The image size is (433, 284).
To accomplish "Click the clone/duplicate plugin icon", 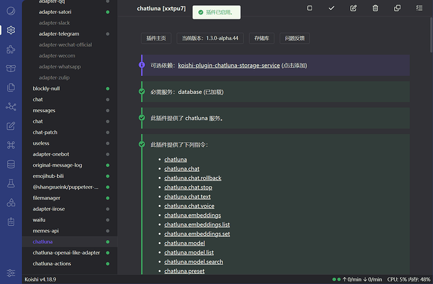I will click(x=397, y=8).
